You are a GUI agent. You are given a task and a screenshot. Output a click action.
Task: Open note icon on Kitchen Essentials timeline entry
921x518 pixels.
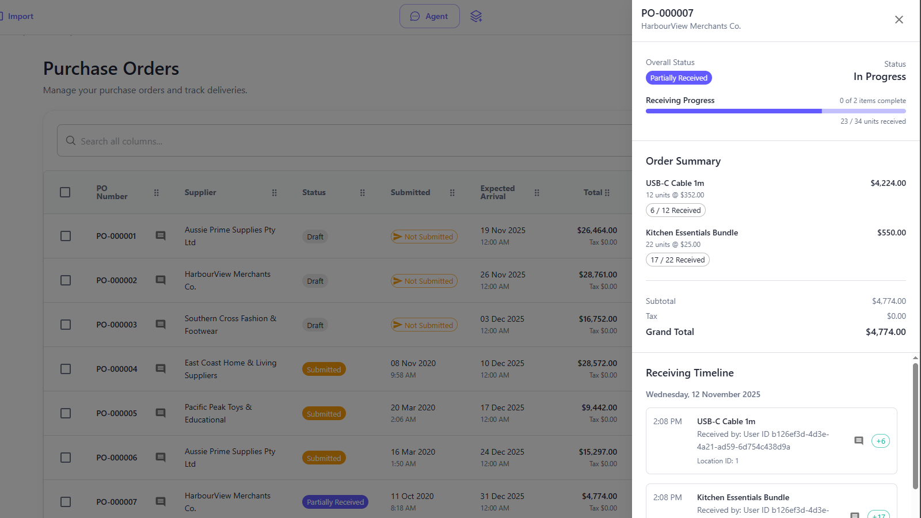[855, 515]
